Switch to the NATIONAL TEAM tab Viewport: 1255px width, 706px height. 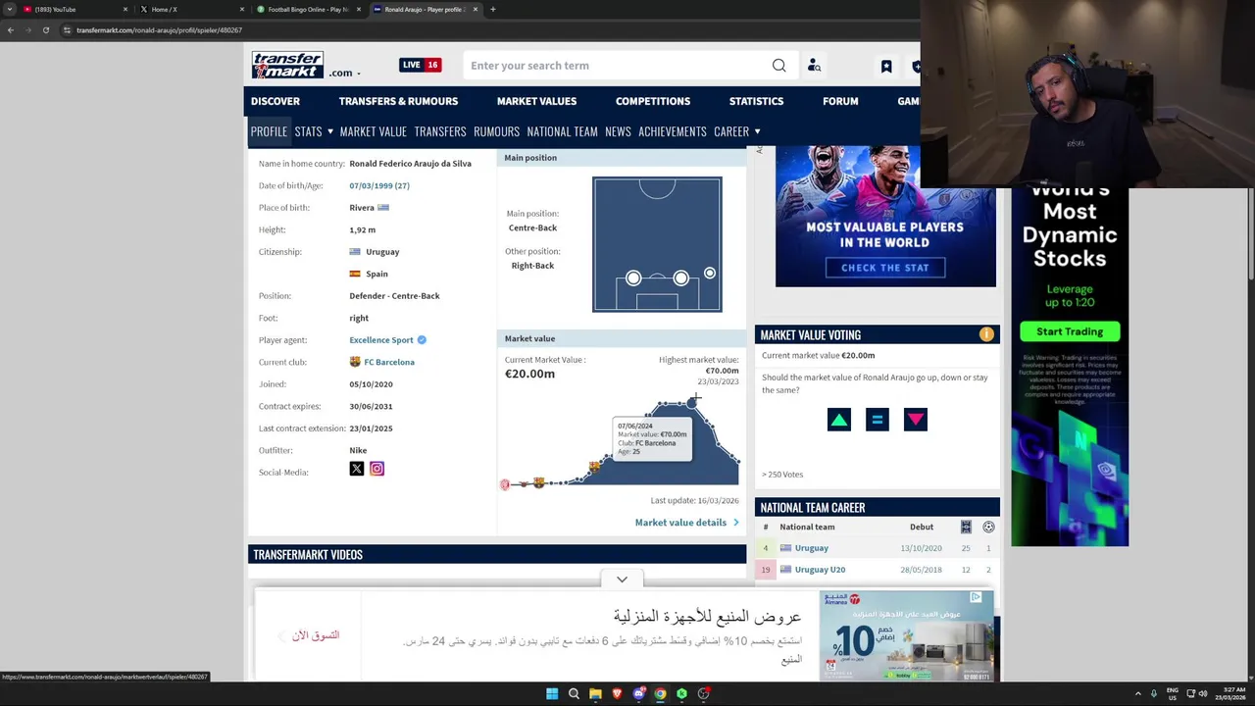coord(562,131)
